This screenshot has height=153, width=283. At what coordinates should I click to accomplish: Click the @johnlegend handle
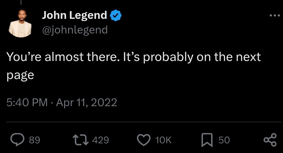click(x=75, y=29)
